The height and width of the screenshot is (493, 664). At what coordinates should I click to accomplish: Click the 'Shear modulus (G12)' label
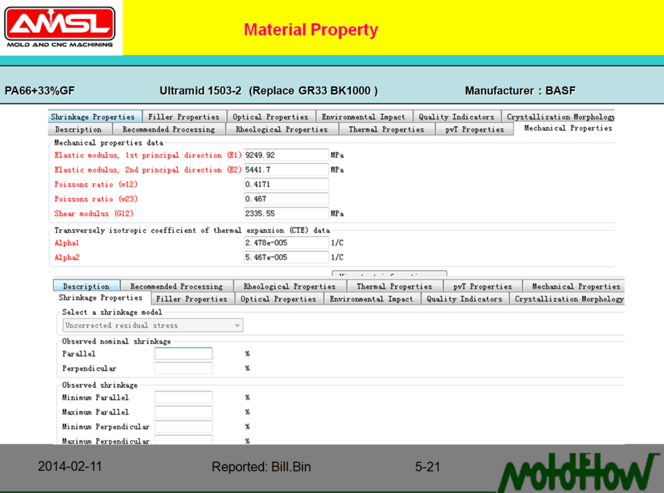[x=93, y=213]
